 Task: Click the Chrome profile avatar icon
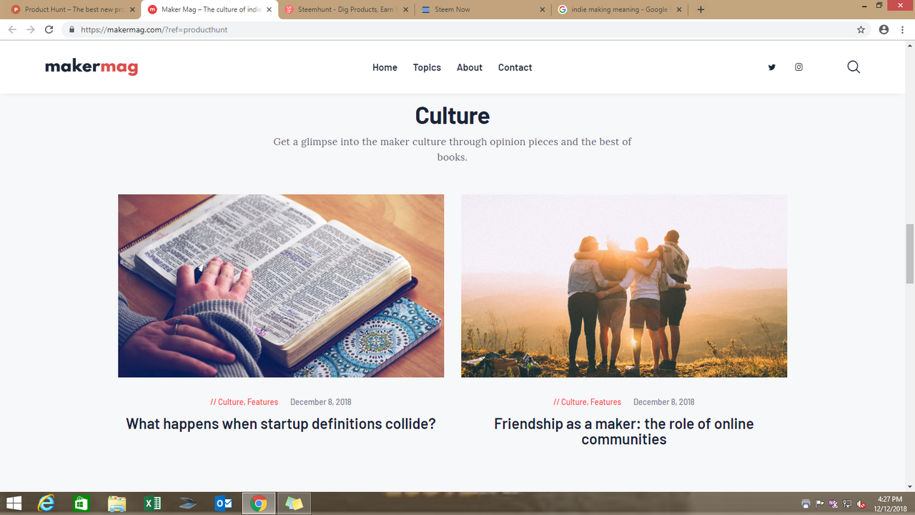coord(884,29)
